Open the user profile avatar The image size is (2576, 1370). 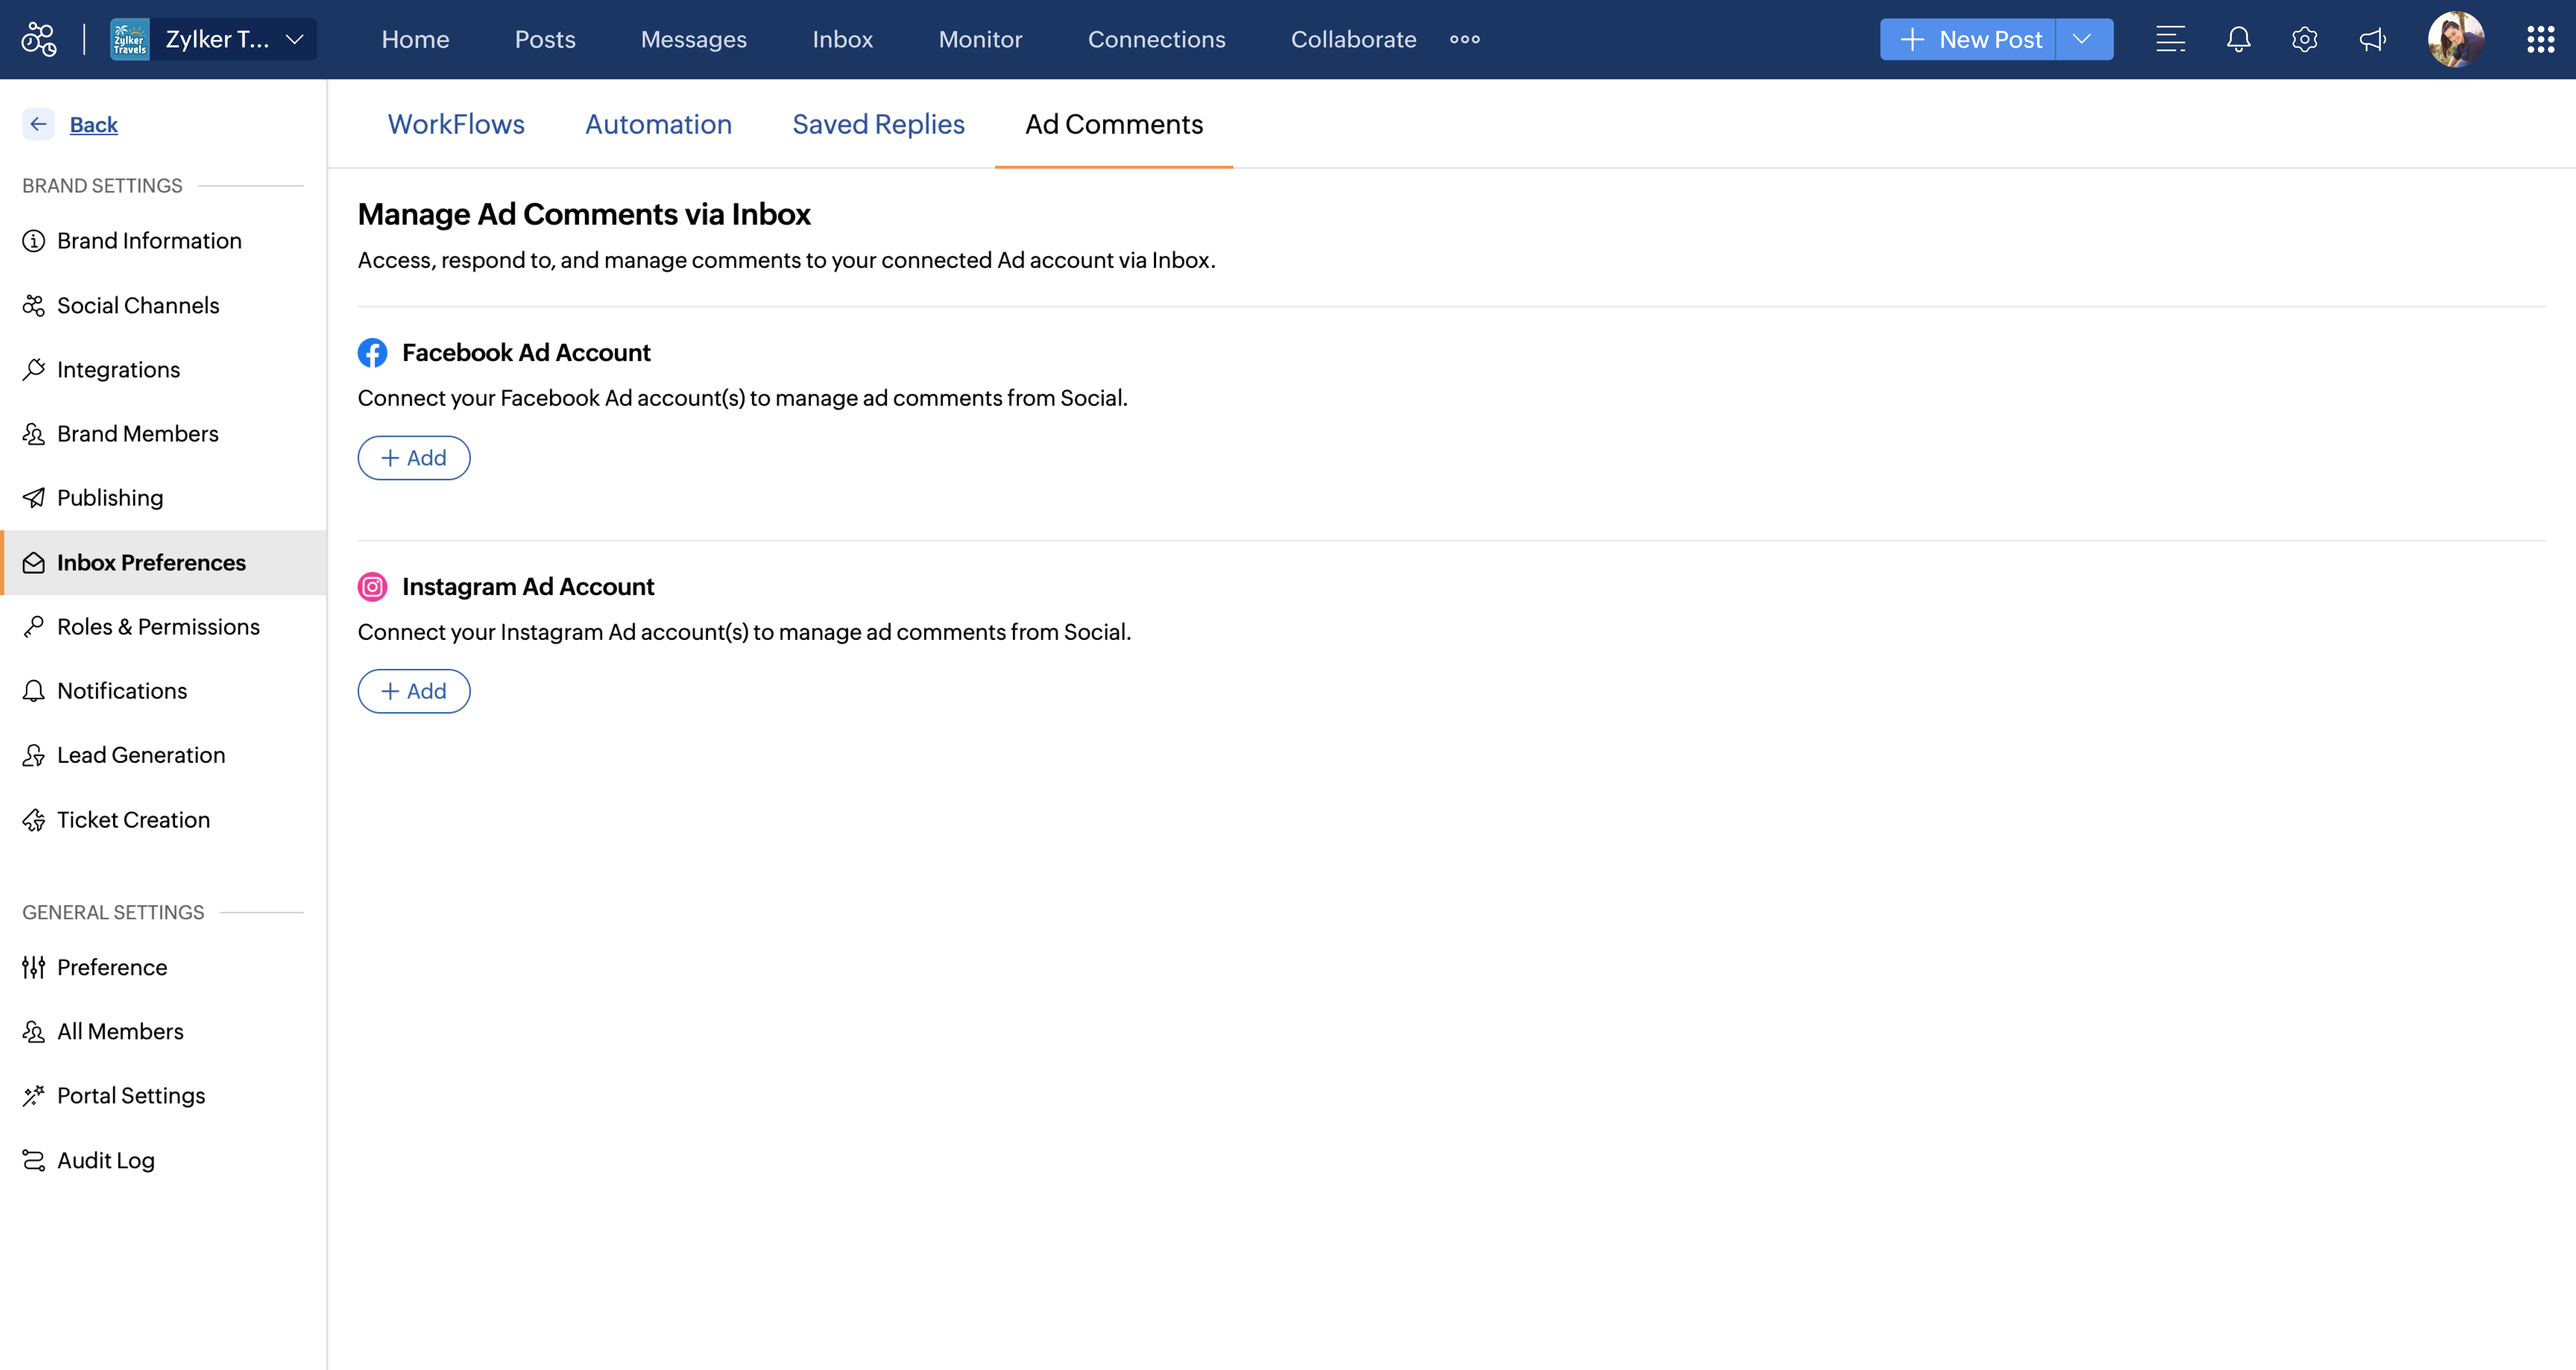pos(2456,39)
